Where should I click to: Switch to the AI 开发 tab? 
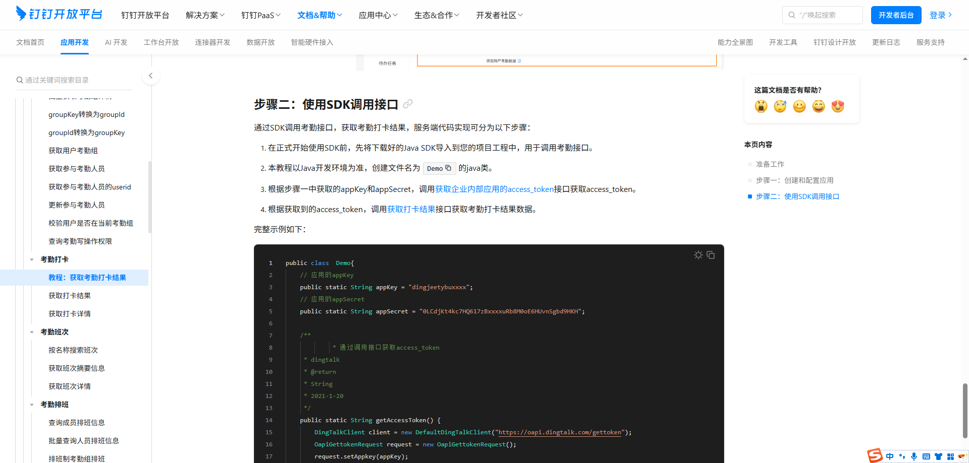(x=116, y=42)
